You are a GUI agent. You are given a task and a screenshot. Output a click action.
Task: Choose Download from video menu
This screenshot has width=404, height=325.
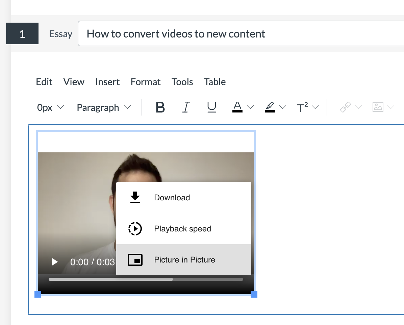184,198
